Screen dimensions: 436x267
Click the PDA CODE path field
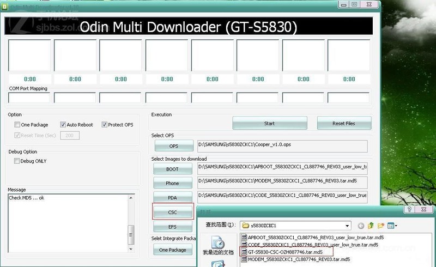282,197
